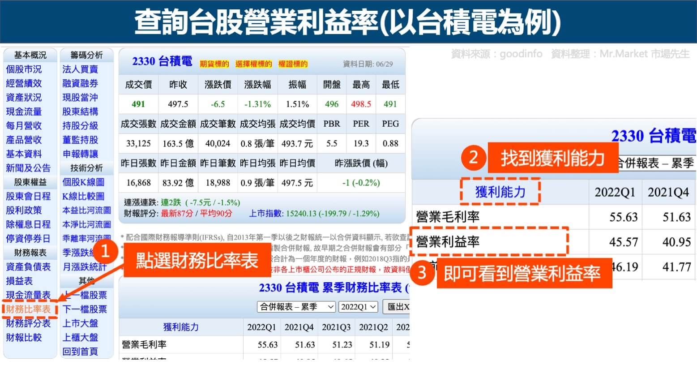
Task: Click the 選擇權標的 tag
Action: click(x=253, y=64)
